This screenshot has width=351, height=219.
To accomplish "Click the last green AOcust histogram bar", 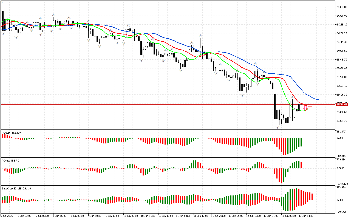I will click(x=301, y=142).
